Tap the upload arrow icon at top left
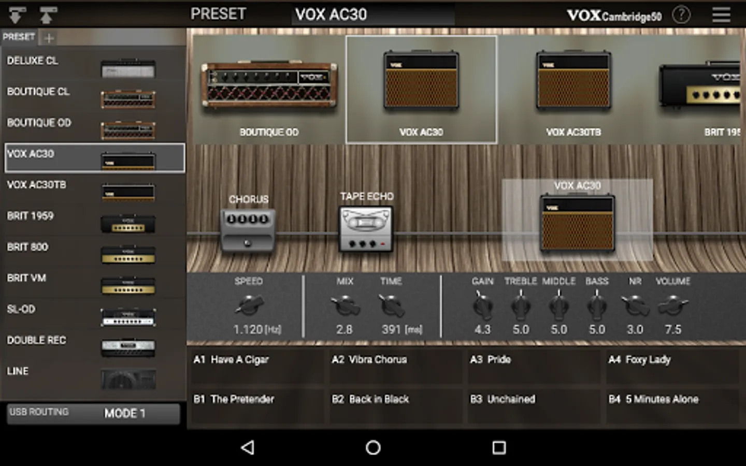Screen dimensions: 746x466 point(47,15)
